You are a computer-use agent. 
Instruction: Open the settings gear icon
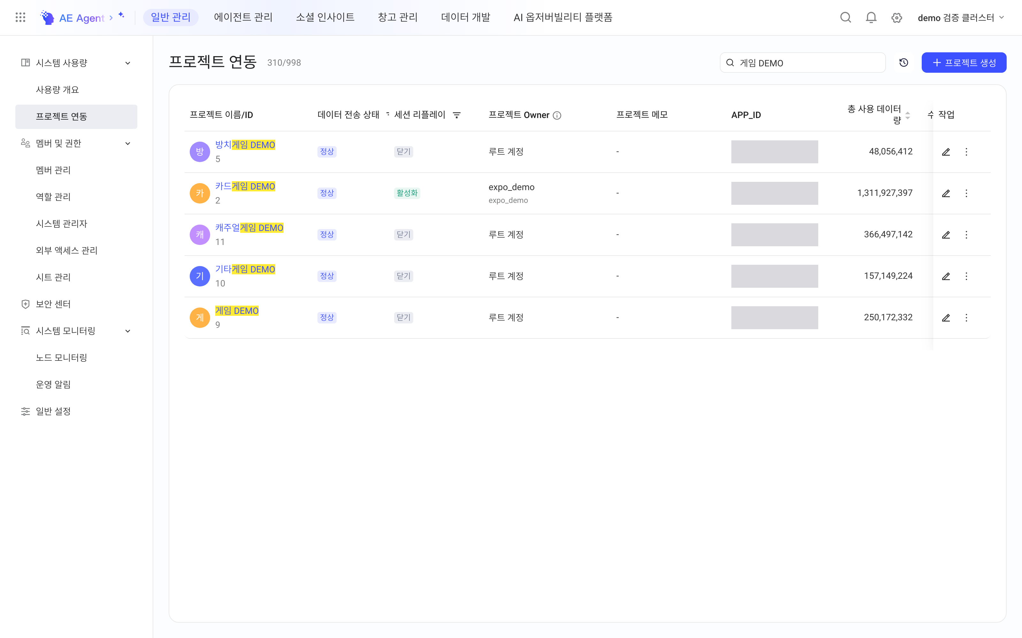pyautogui.click(x=896, y=18)
